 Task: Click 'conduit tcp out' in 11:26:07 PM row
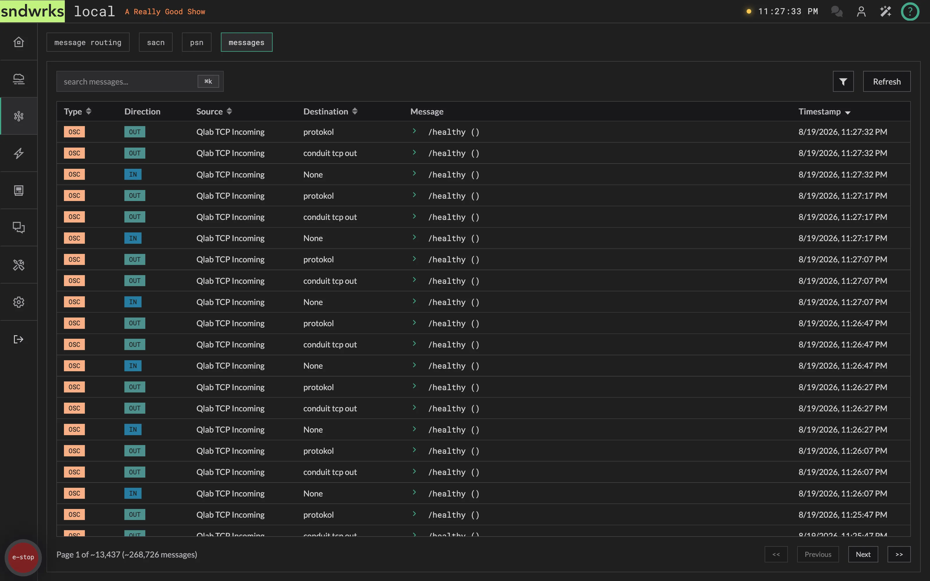[330, 472]
